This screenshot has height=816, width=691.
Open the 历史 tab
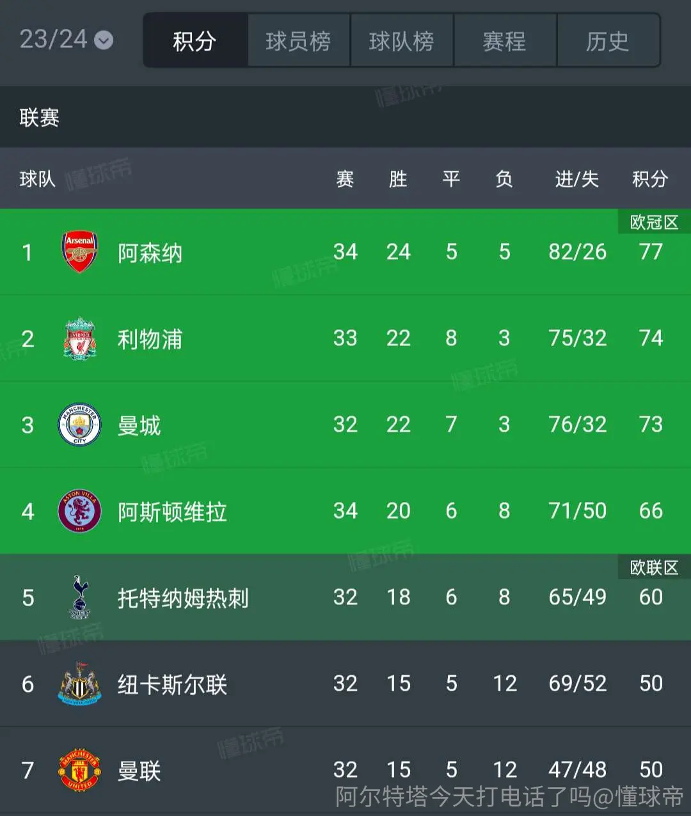pos(608,41)
